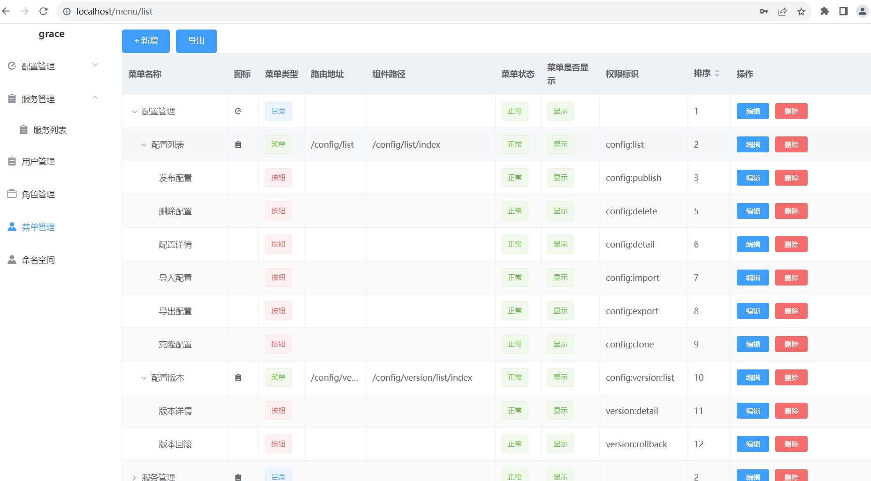The height and width of the screenshot is (481, 871).
Task: Open 服务列表 in the sidebar
Action: tap(50, 130)
